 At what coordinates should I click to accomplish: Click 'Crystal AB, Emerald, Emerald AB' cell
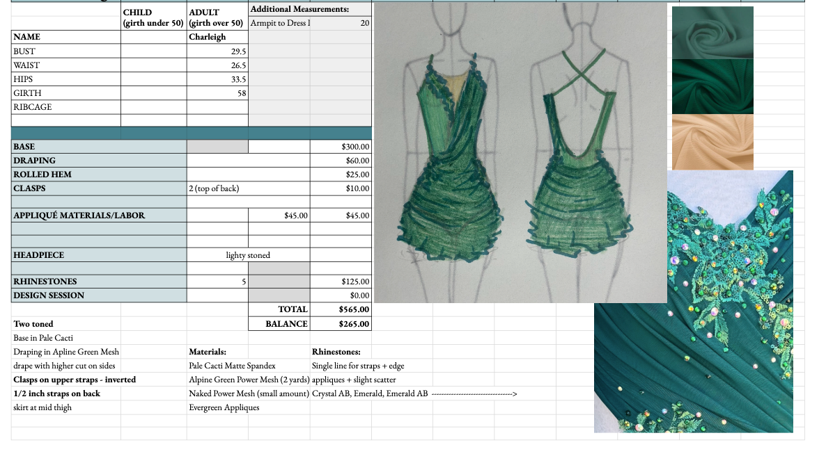coord(370,393)
